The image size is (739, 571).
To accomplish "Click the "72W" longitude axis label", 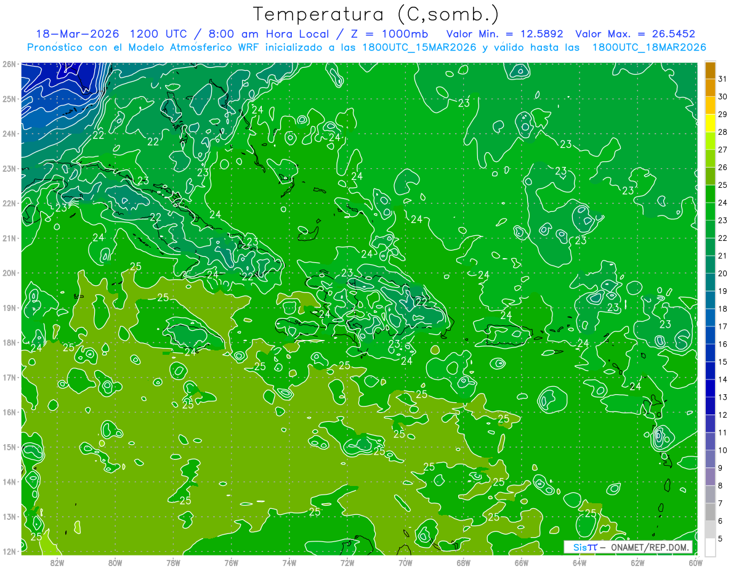I will [347, 562].
